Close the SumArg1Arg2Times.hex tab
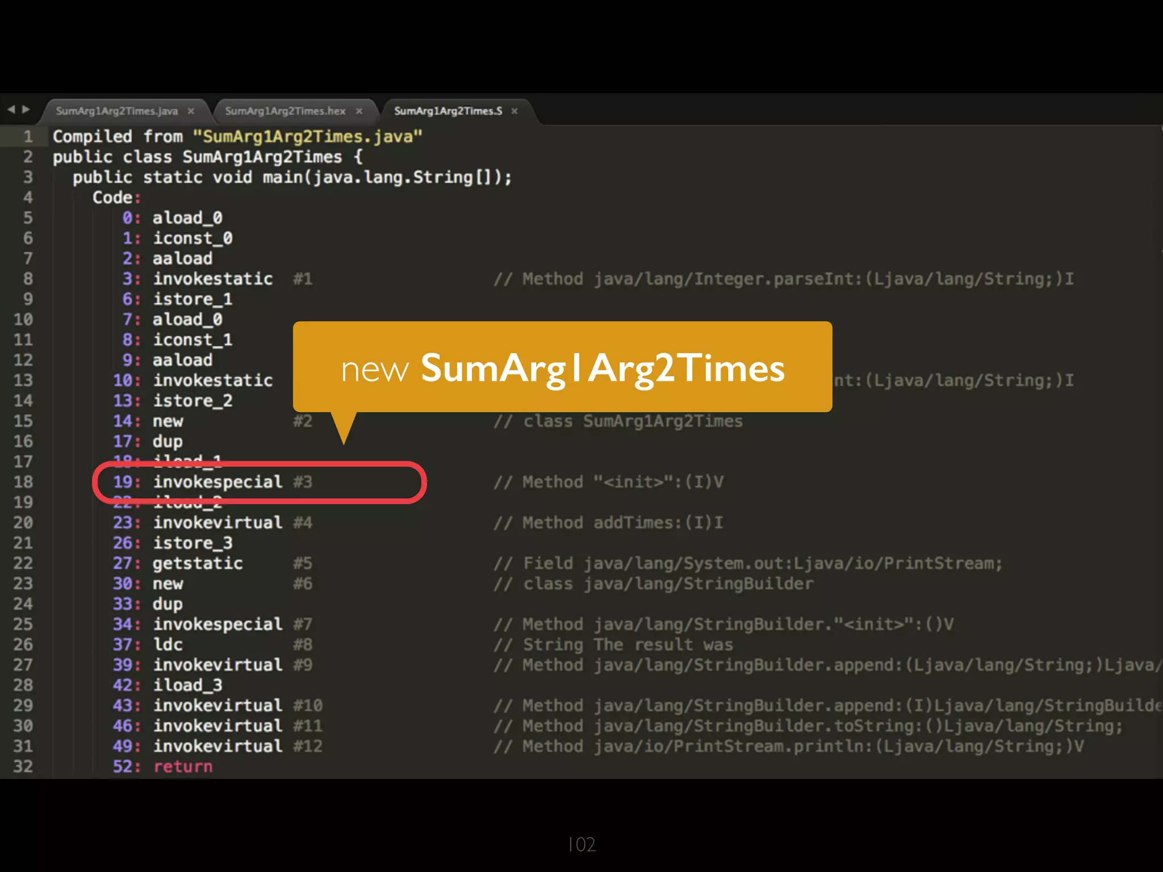 359,111
